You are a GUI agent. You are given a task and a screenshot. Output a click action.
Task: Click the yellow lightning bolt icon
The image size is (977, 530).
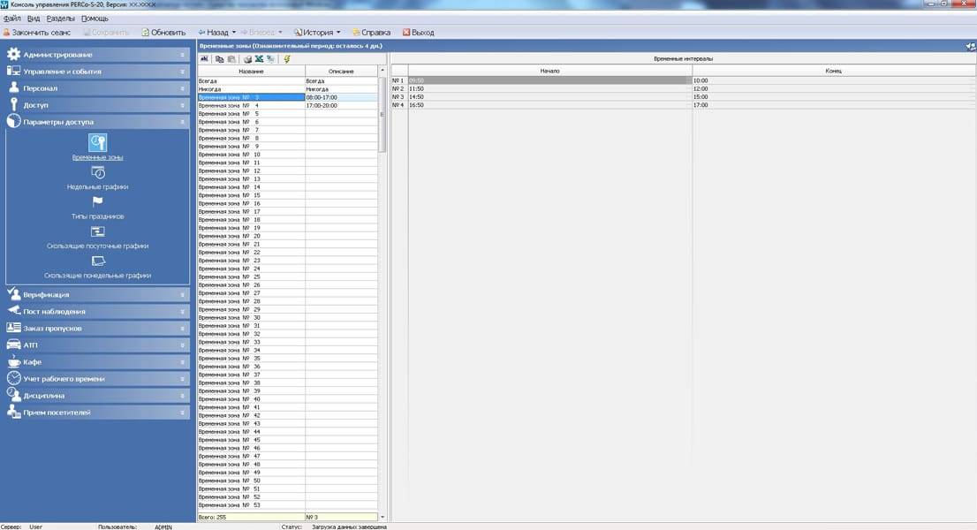pos(287,59)
